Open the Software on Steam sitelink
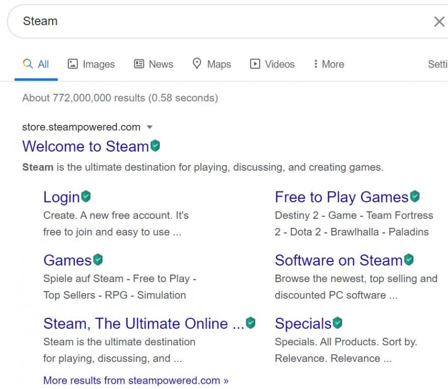Screen dimensions: 448x389 [338, 260]
